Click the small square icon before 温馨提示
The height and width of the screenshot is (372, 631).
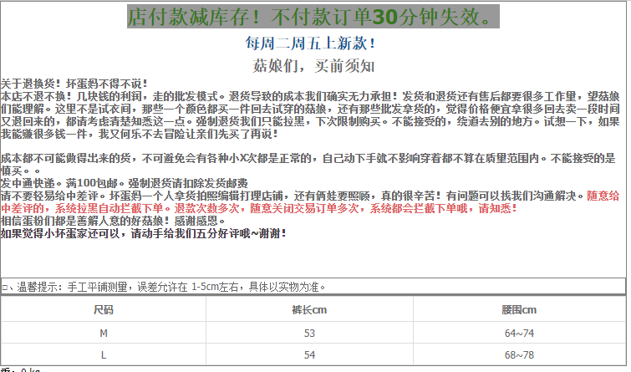5,288
